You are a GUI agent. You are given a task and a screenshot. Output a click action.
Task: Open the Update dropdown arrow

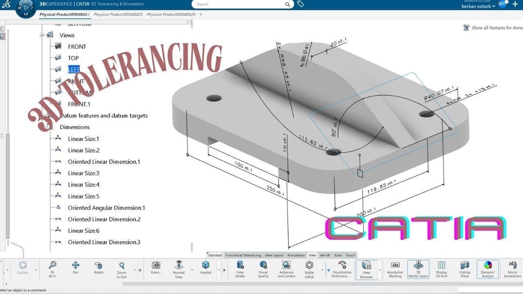click(36, 270)
